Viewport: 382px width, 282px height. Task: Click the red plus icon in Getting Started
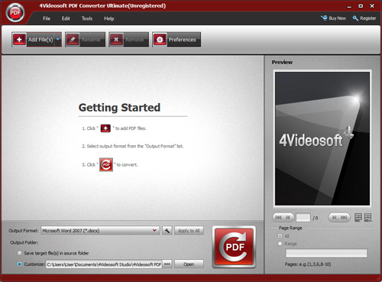pos(105,128)
